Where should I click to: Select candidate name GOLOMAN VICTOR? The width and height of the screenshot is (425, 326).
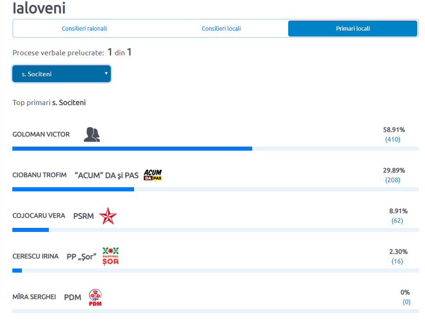[41, 134]
